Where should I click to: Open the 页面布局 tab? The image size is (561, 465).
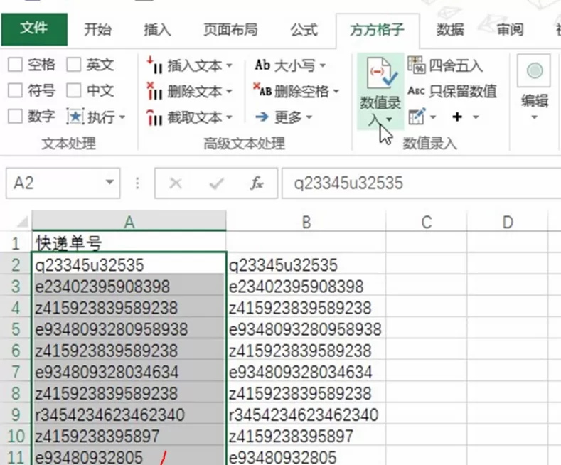[230, 30]
